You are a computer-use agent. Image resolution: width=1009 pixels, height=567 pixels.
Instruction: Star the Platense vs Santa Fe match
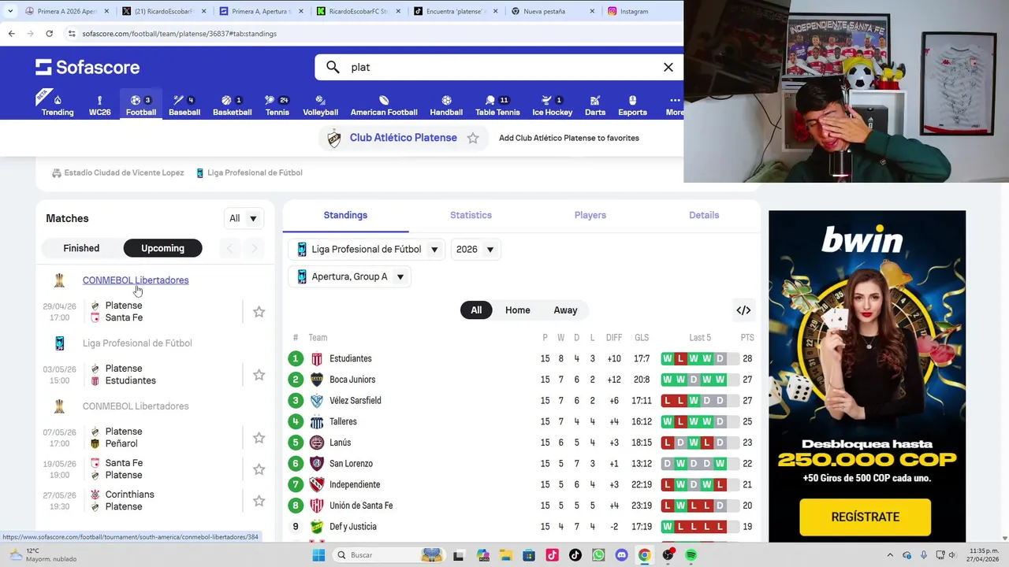coord(259,312)
